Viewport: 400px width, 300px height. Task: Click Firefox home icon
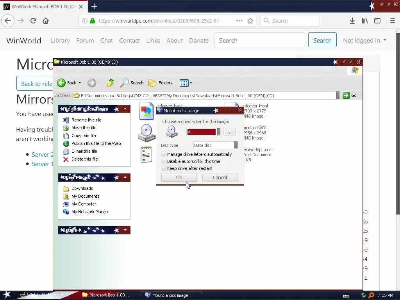(x=46, y=21)
